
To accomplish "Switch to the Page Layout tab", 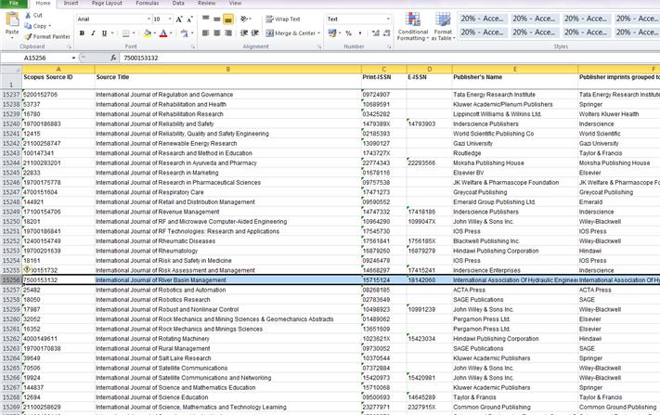I will [107, 4].
